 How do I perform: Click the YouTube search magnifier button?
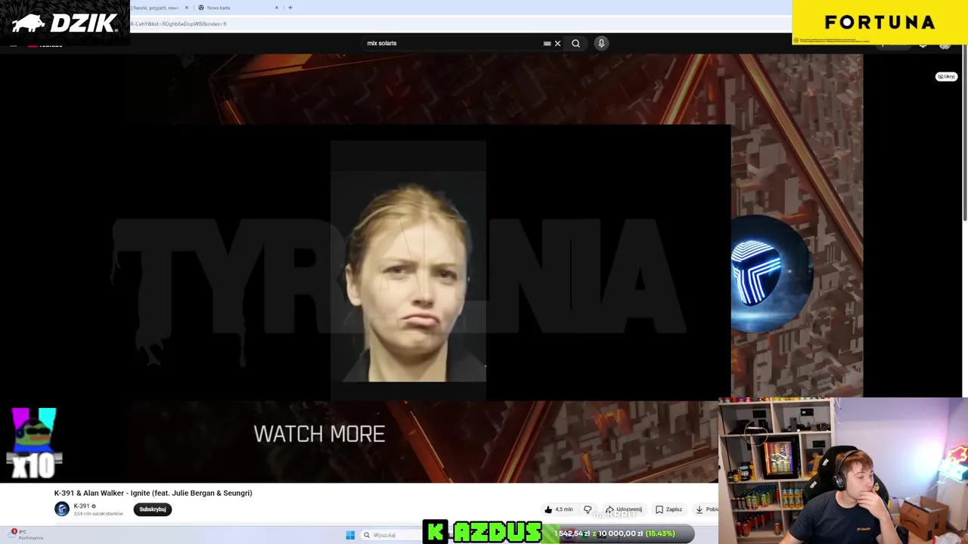[x=576, y=43]
